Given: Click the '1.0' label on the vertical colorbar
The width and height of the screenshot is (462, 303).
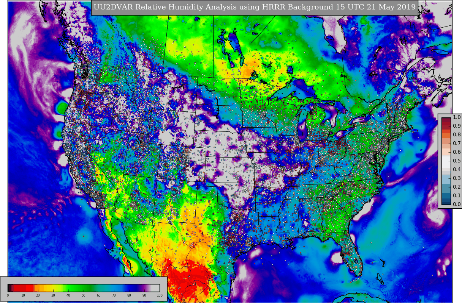Looking at the screenshot, I should pyautogui.click(x=457, y=117).
